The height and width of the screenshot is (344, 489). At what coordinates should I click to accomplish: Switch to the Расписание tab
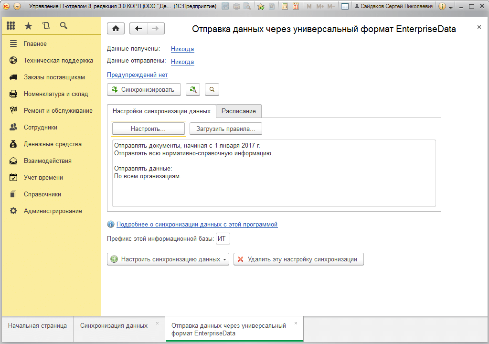[239, 111]
